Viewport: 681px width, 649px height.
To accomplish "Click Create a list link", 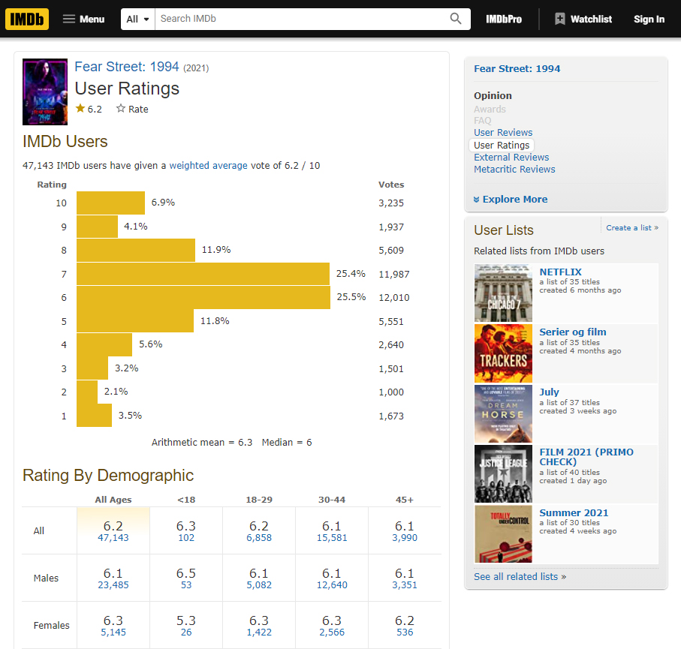I will (x=632, y=227).
